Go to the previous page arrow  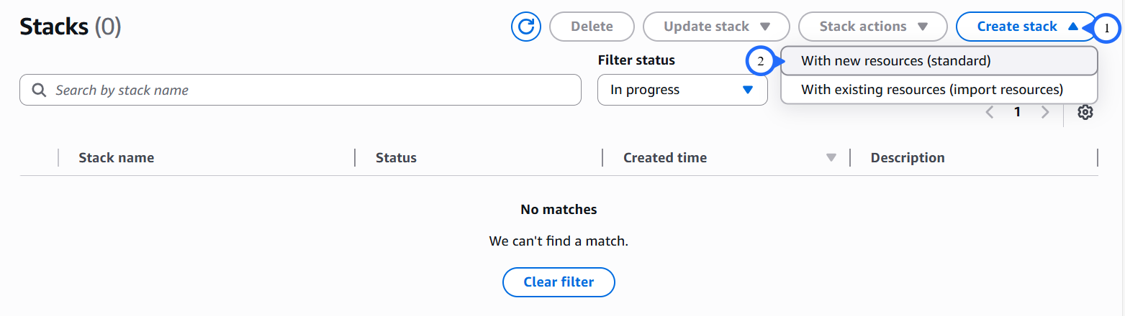[990, 112]
